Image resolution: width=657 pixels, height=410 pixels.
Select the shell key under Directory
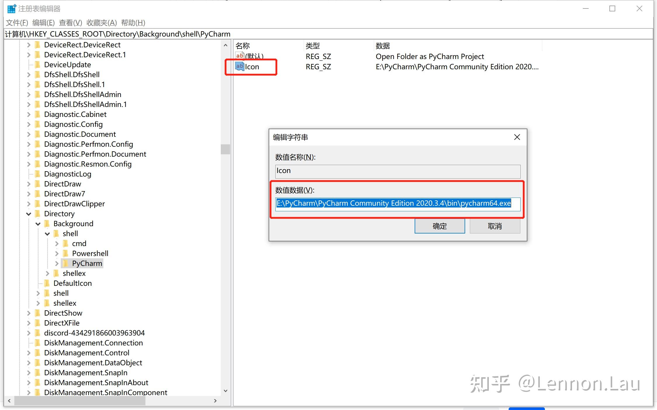pyautogui.click(x=61, y=293)
